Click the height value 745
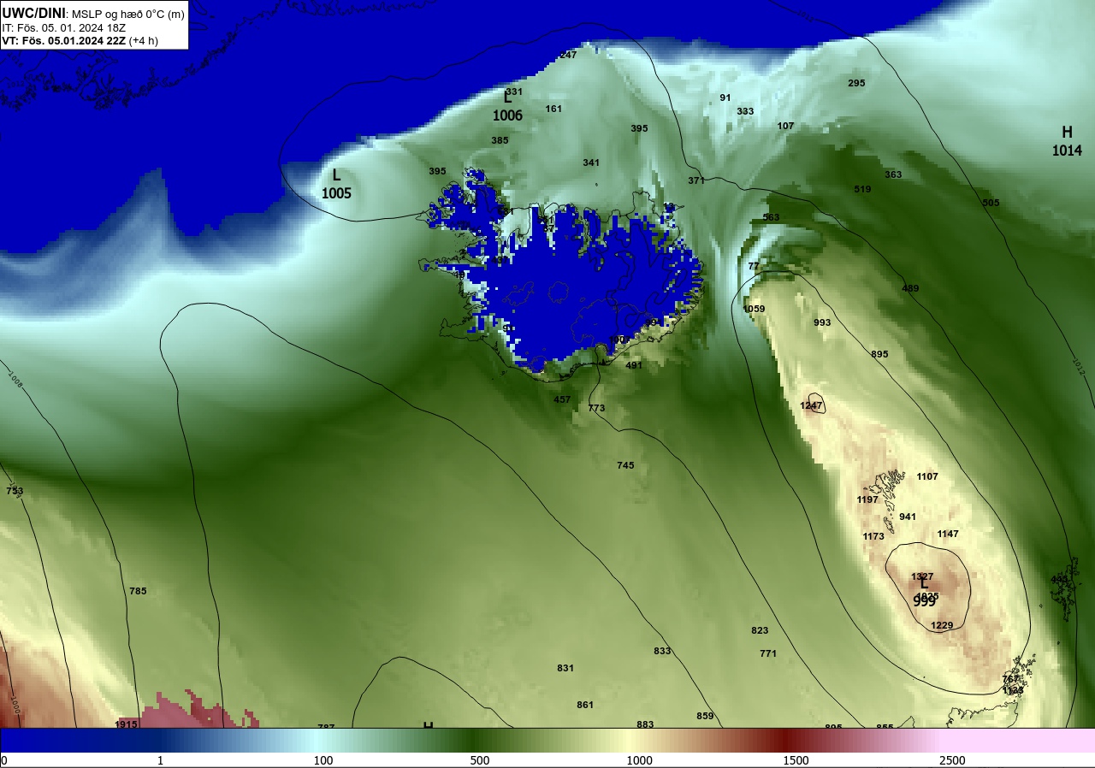Image resolution: width=1095 pixels, height=768 pixels. click(625, 465)
